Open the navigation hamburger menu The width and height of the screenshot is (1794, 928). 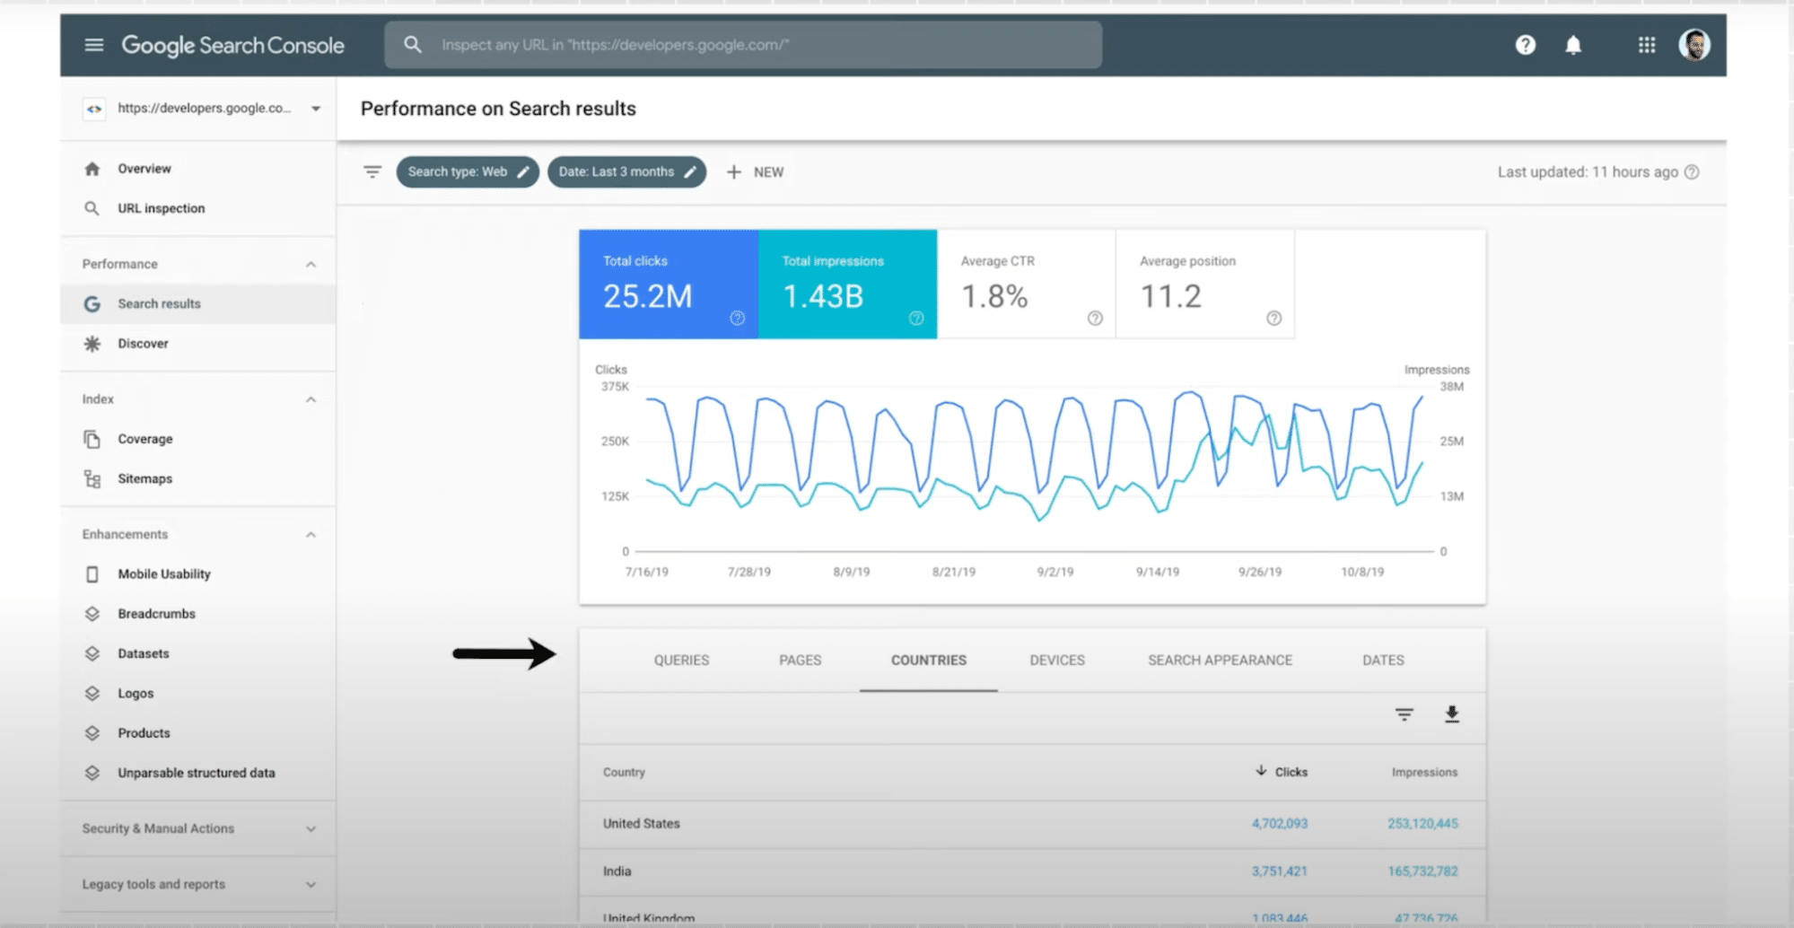coord(93,45)
